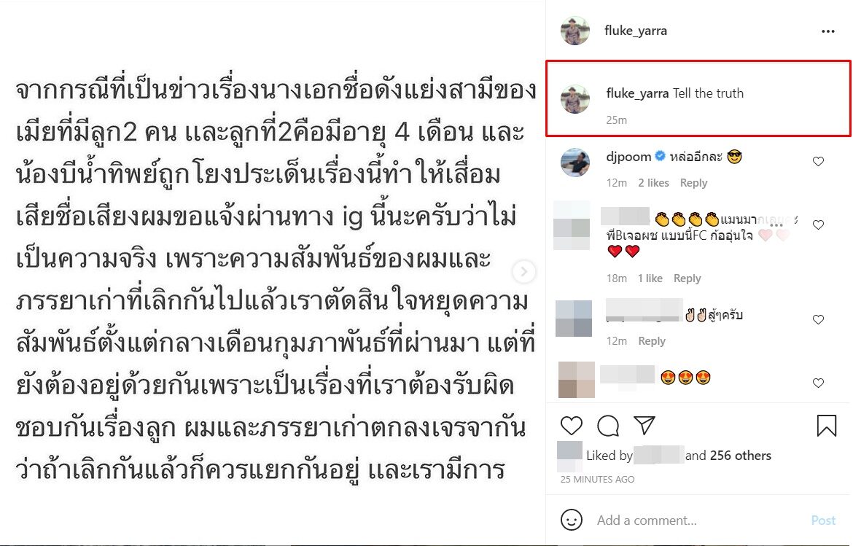Click the Post comment button
The image size is (853, 546).
coord(823,520)
